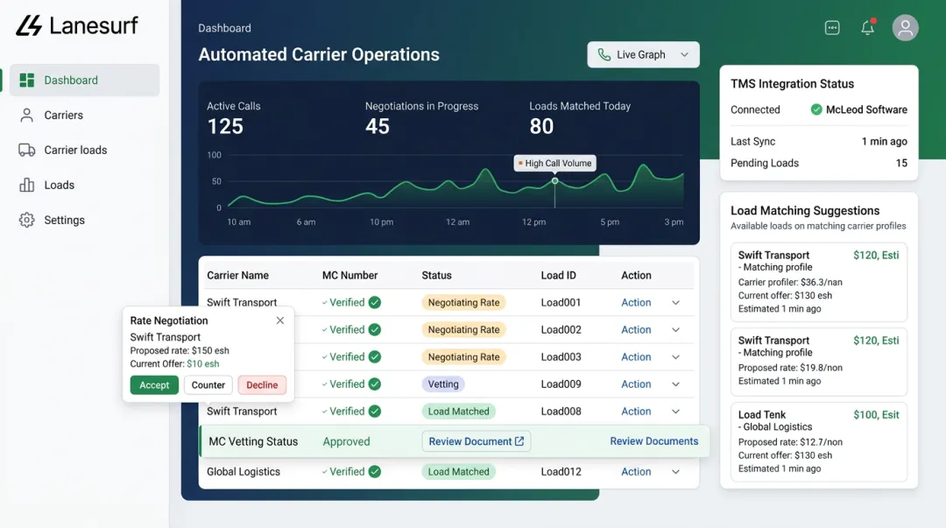Click Action link for Load001
The width and height of the screenshot is (946, 528).
636,303
